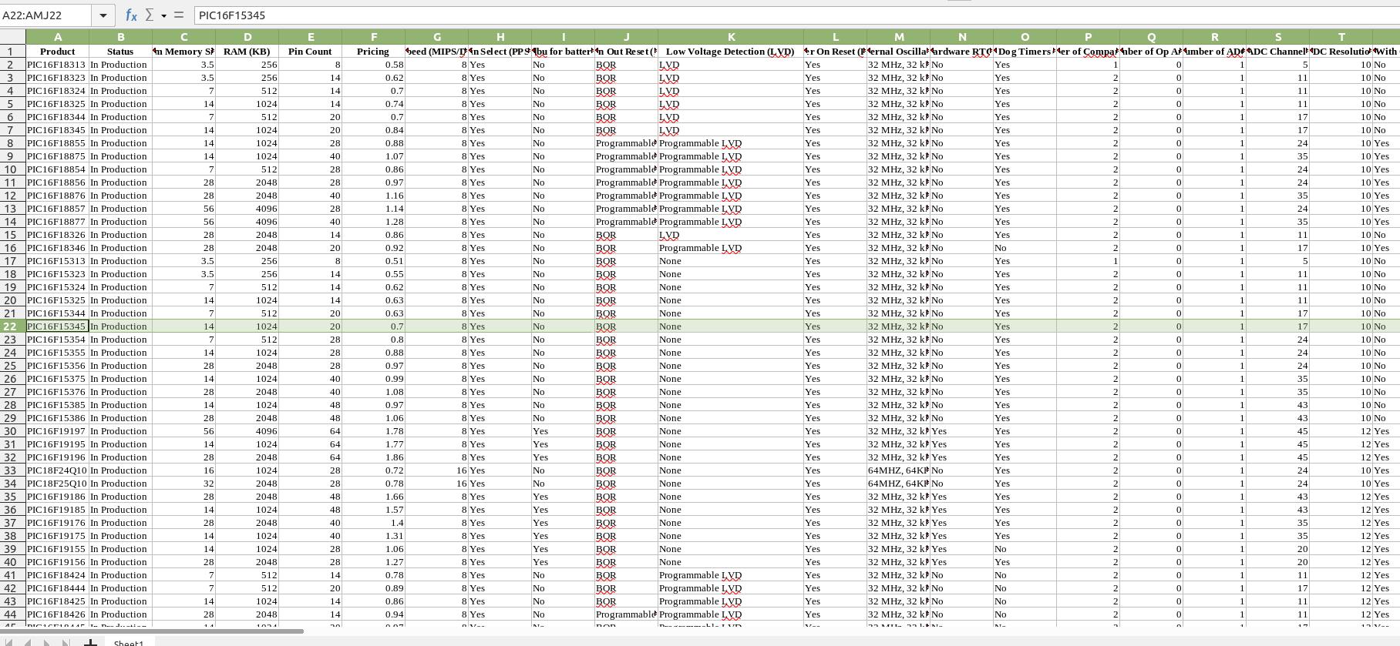Click cell containing PIC16F18313
Image resolution: width=1400 pixels, height=646 pixels.
(57, 64)
